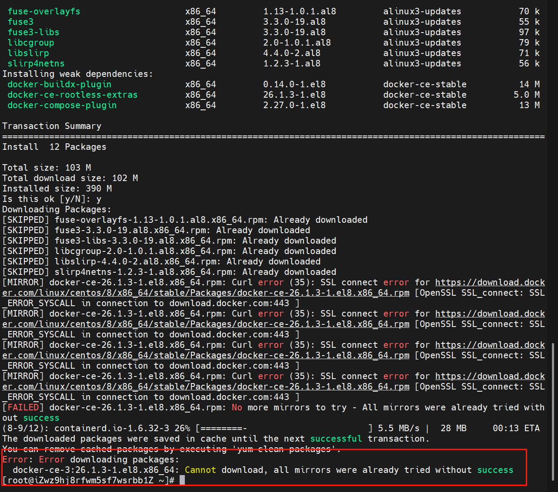
Task: Select the blinking terminal cursor block
Action: [181, 479]
